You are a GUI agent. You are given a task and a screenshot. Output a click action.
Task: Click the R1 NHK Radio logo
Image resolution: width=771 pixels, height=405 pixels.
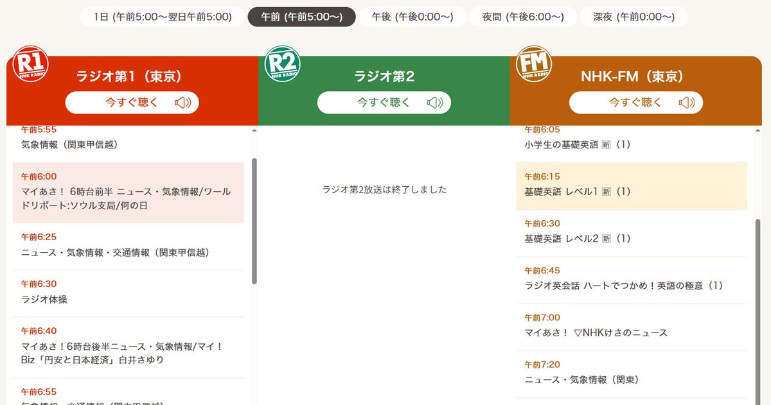point(30,64)
